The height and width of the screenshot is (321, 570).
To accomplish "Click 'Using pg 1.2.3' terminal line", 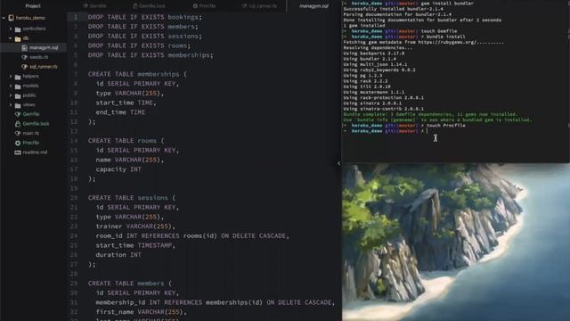I will coord(362,75).
